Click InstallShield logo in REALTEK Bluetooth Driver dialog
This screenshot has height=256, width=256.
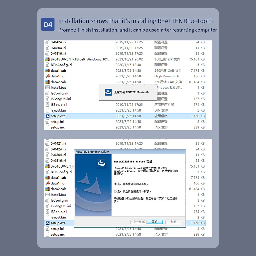(102, 163)
